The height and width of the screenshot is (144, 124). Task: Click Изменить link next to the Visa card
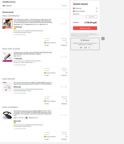(x=64, y=6)
